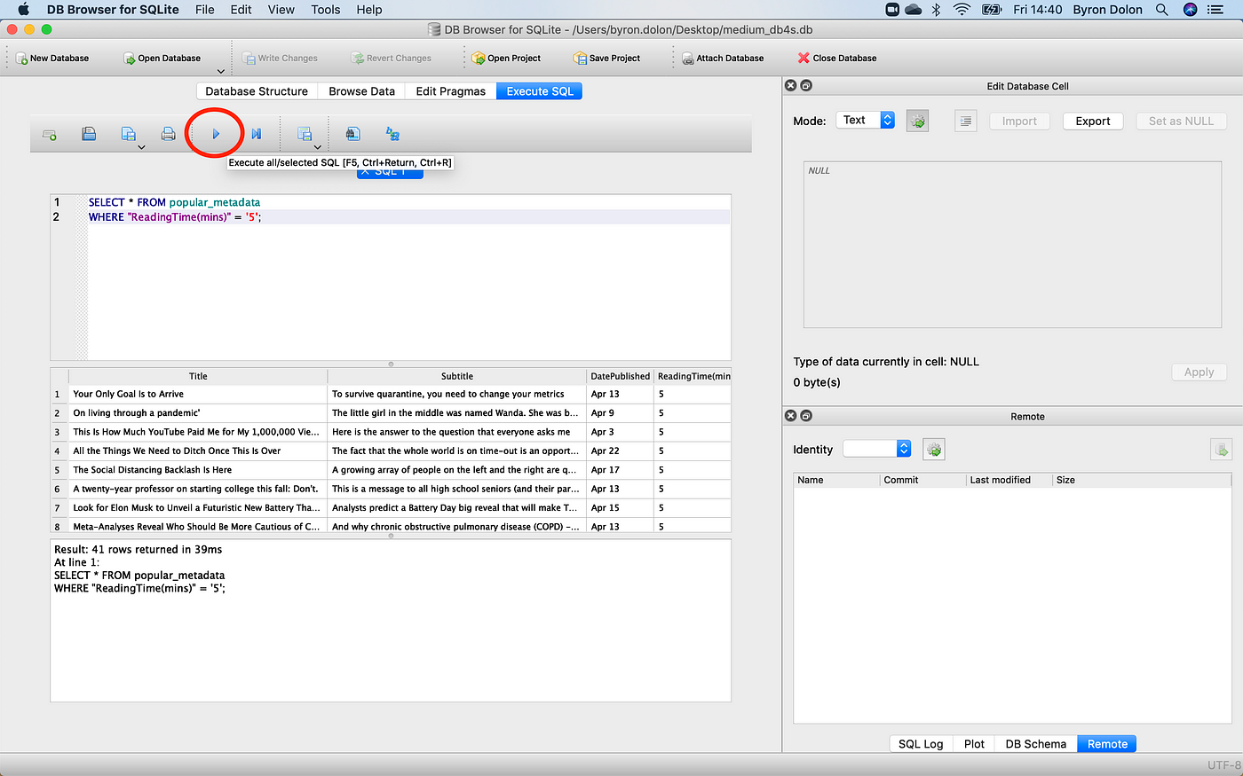The image size is (1243, 776).
Task: Click the Last modified column header in Remote
Action: click(x=1009, y=480)
